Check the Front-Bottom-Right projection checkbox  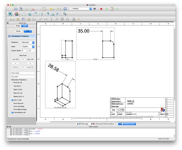pos(12,109)
